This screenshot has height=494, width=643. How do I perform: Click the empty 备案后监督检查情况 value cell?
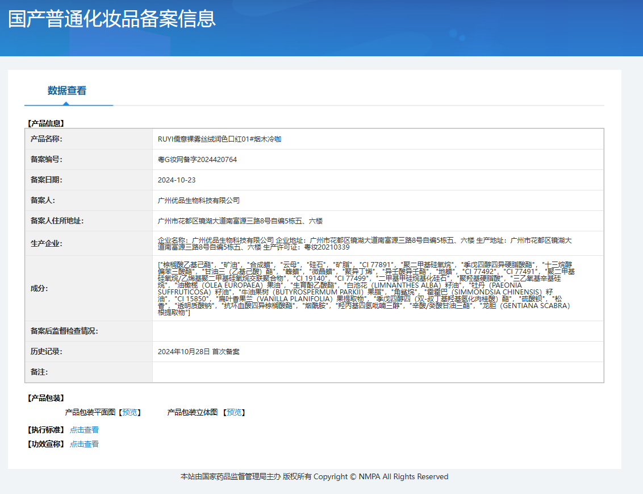pyautogui.click(x=377, y=331)
